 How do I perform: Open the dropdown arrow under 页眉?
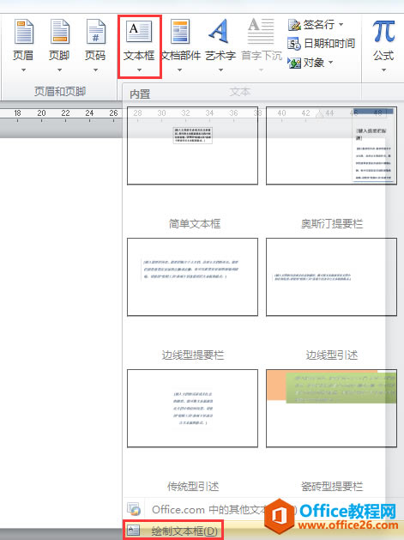point(23,70)
